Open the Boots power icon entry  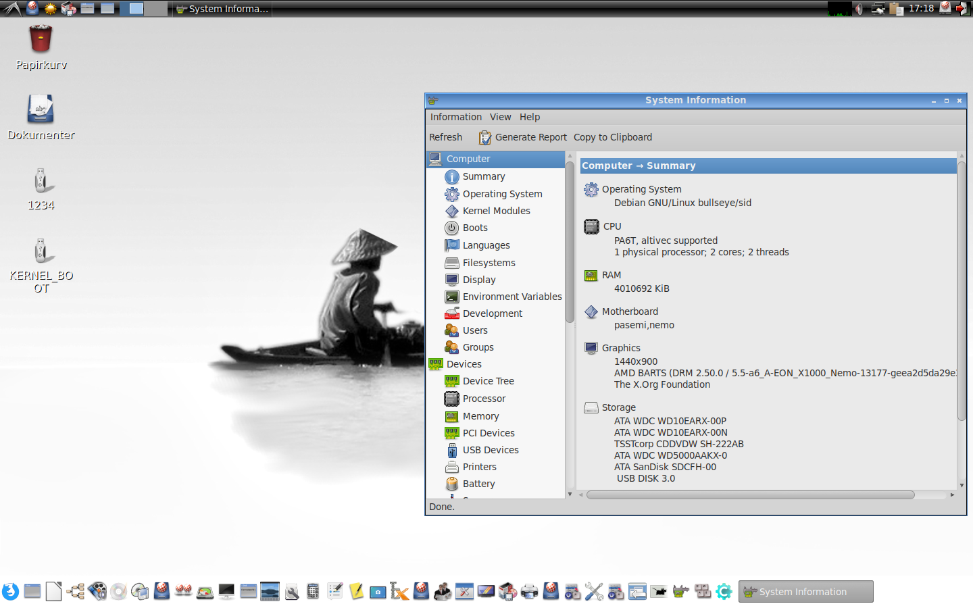click(x=452, y=228)
